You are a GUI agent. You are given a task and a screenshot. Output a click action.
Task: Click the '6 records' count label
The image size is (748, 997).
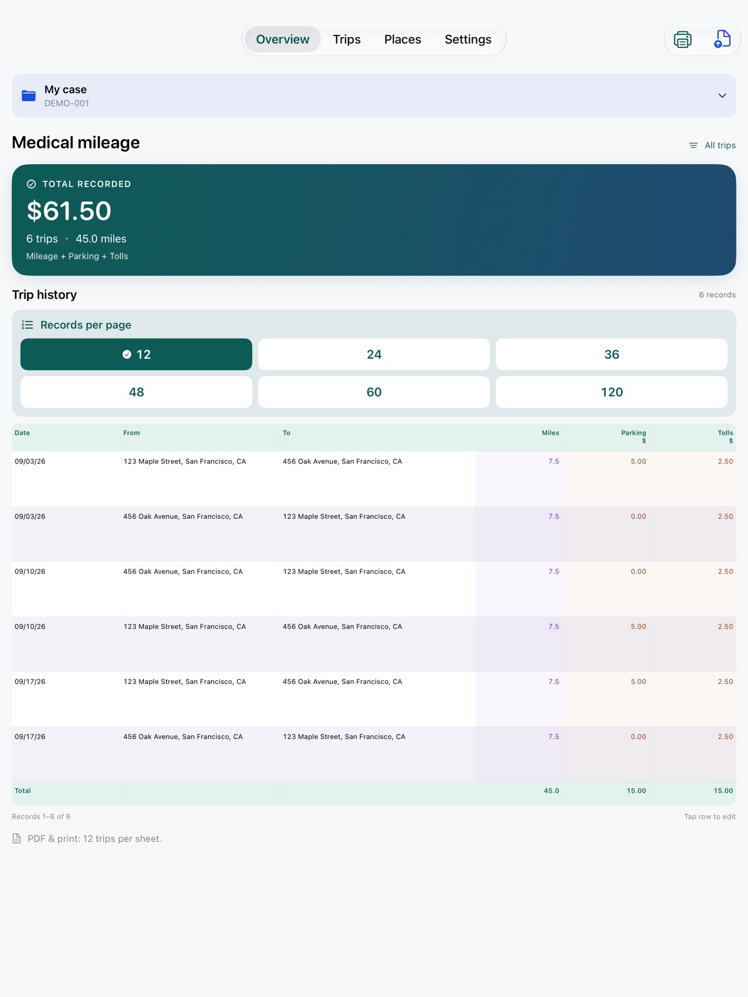click(717, 295)
